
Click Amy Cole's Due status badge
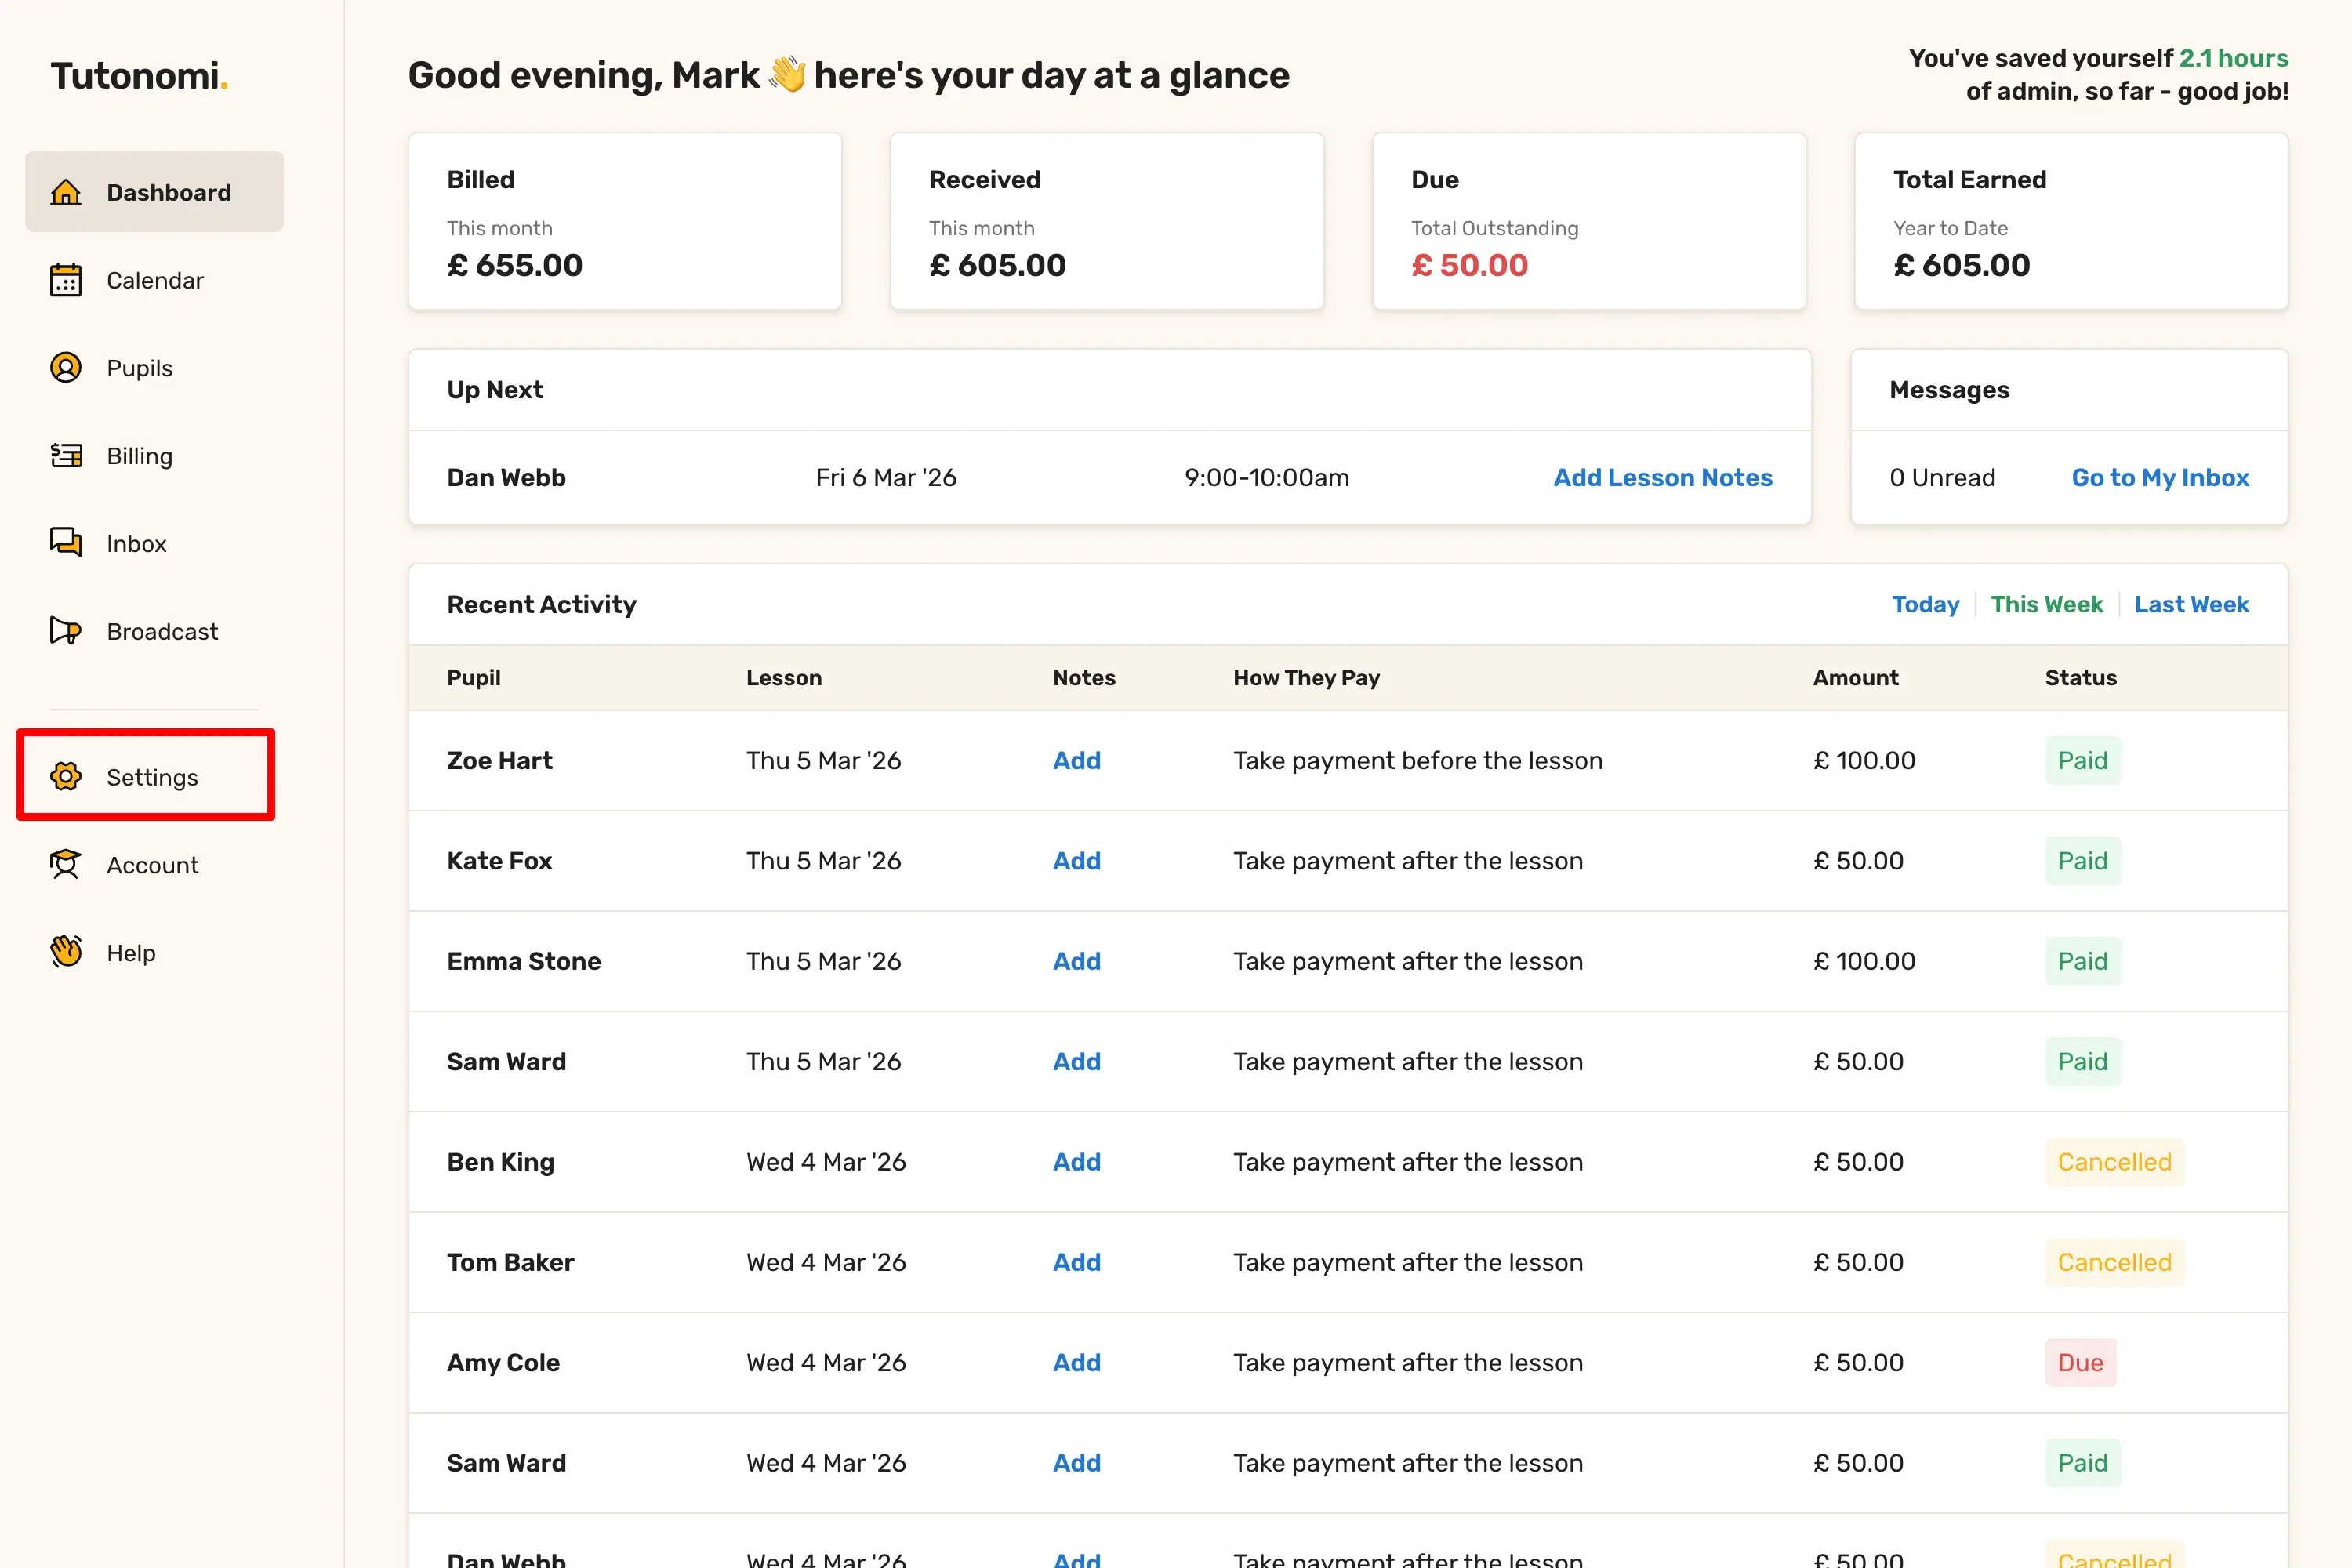click(x=2080, y=1363)
